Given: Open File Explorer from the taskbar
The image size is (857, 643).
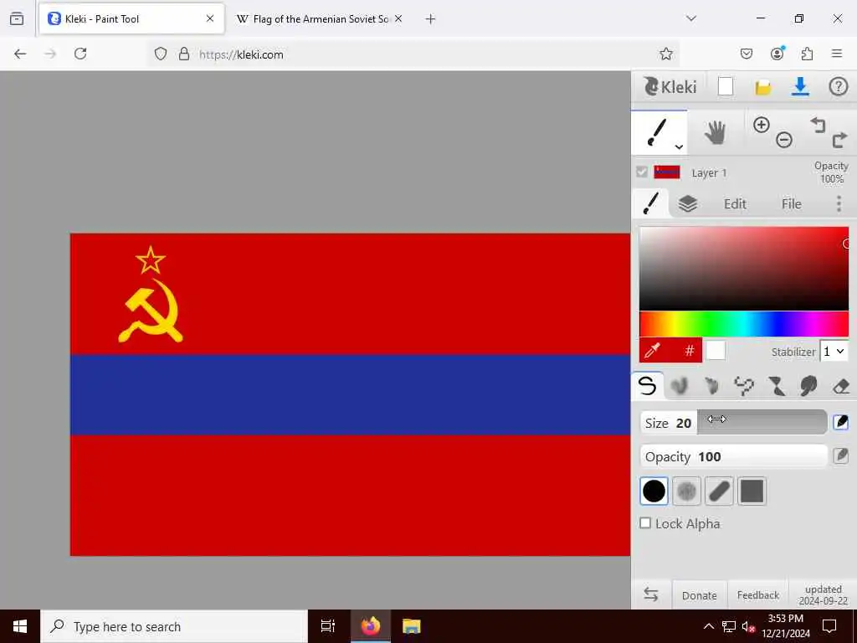Looking at the screenshot, I should tap(412, 626).
